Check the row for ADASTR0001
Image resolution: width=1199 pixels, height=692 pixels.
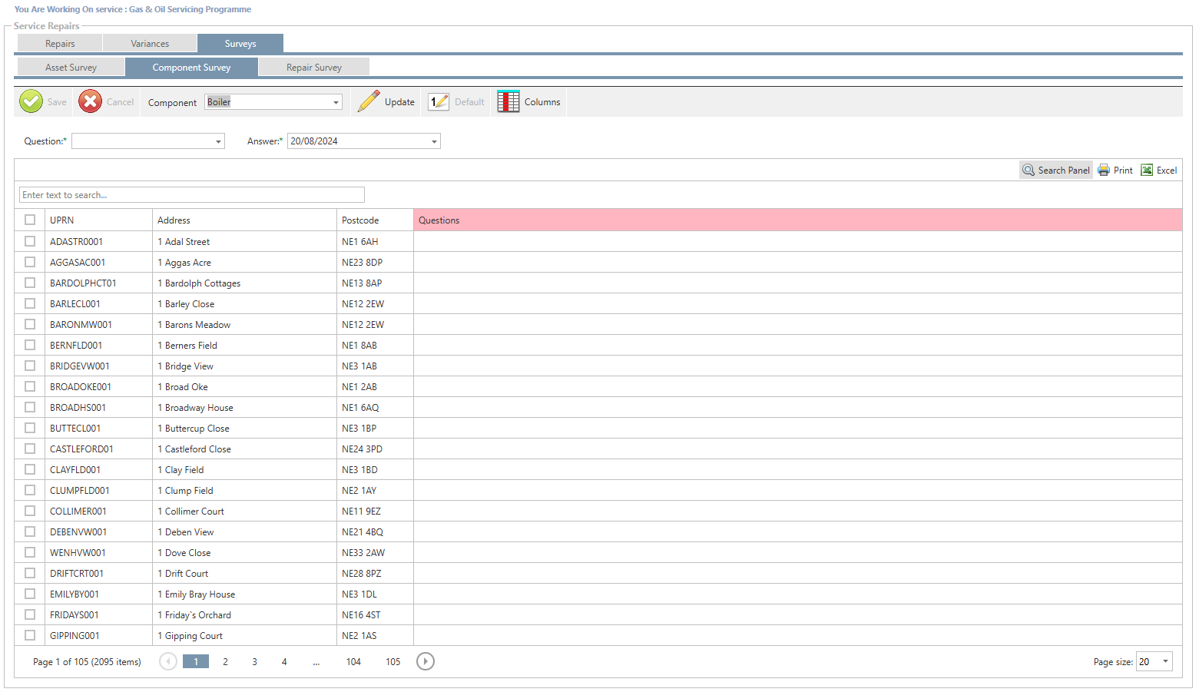click(30, 241)
